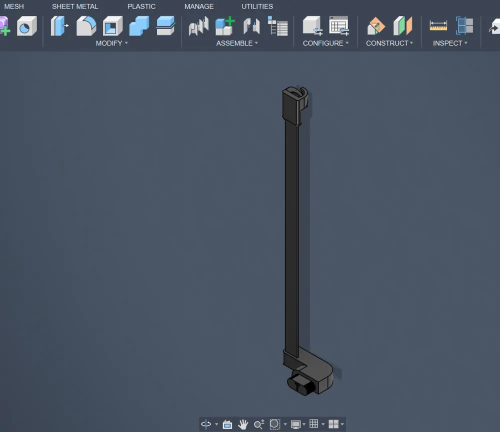The width and height of the screenshot is (500, 432).
Task: Click the Viewports layout icon
Action: pos(333,424)
